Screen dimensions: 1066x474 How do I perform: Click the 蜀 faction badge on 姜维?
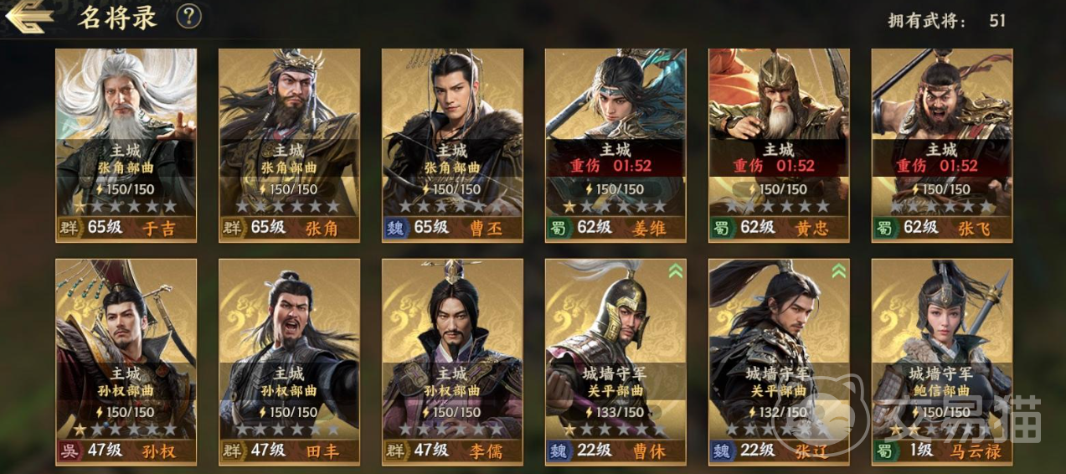tap(558, 228)
